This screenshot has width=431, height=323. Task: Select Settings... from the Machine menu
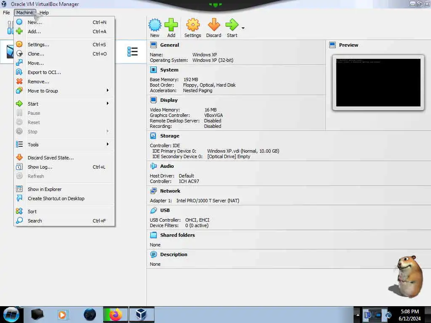click(x=64, y=45)
